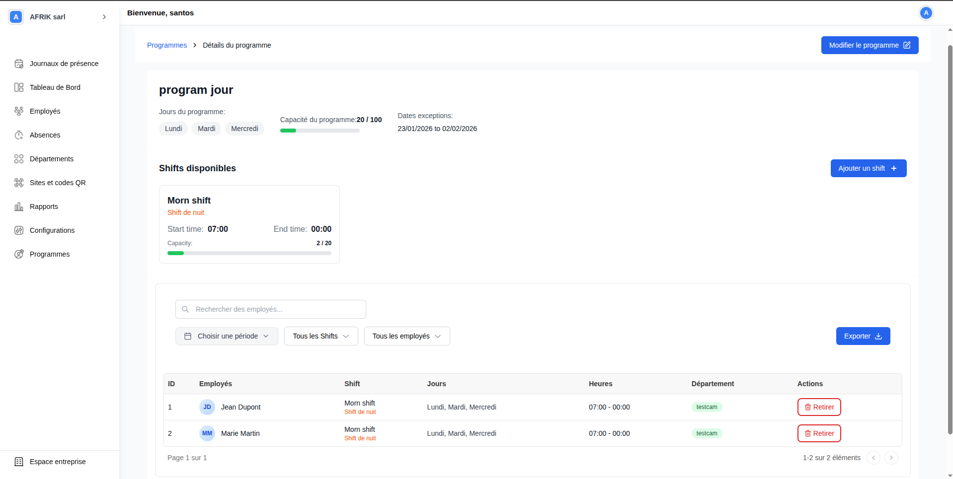Open the Tous les employés filter
Image resolution: width=953 pixels, height=479 pixels.
407,336
